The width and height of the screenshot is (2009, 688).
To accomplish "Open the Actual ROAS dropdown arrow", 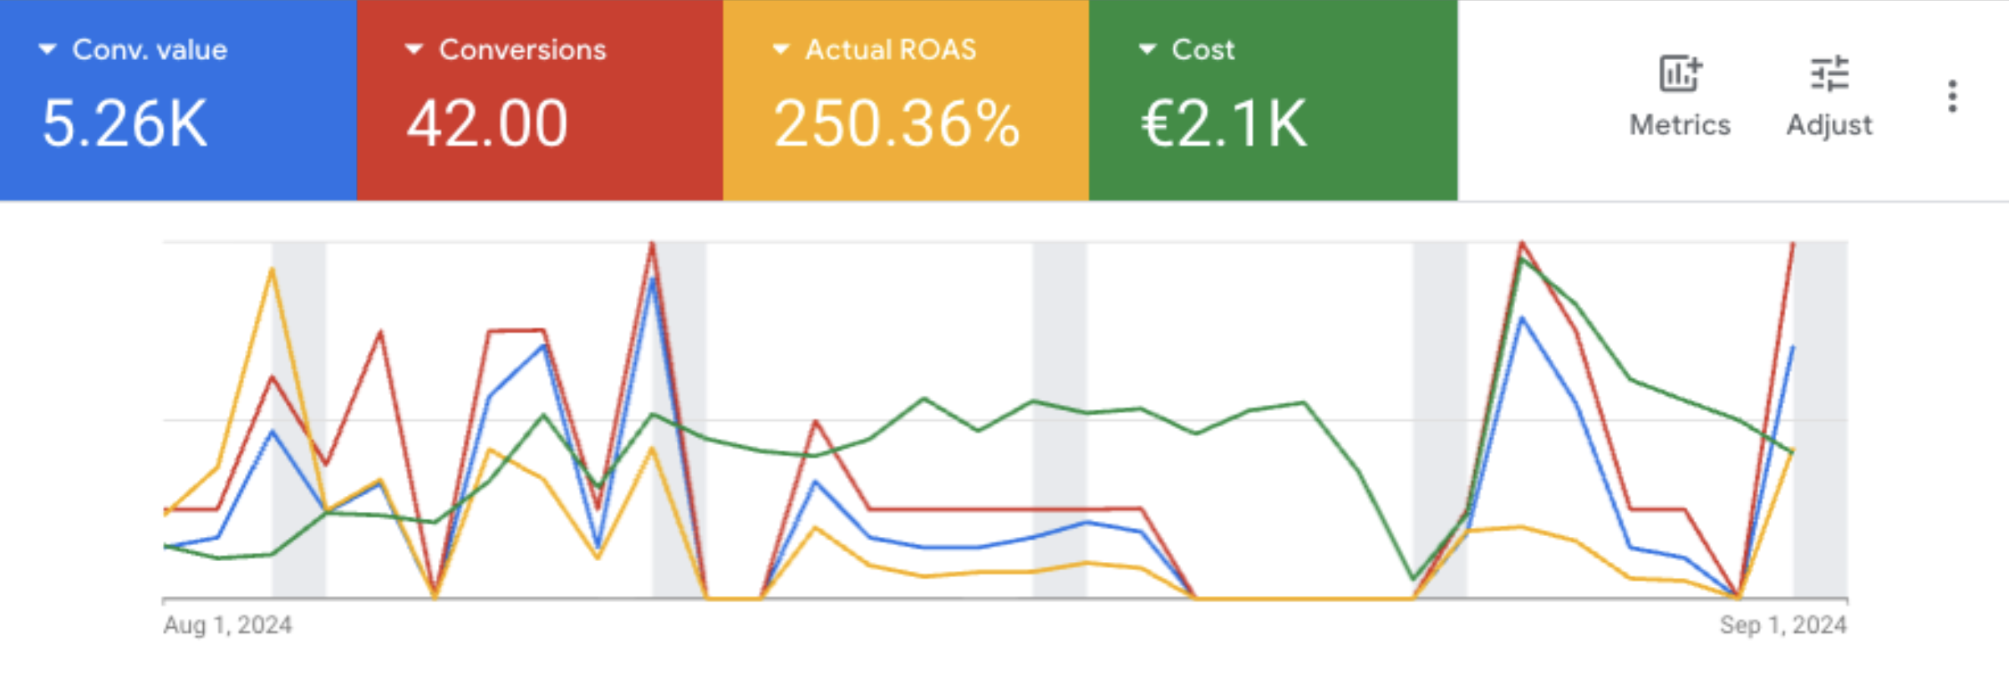I will point(781,50).
